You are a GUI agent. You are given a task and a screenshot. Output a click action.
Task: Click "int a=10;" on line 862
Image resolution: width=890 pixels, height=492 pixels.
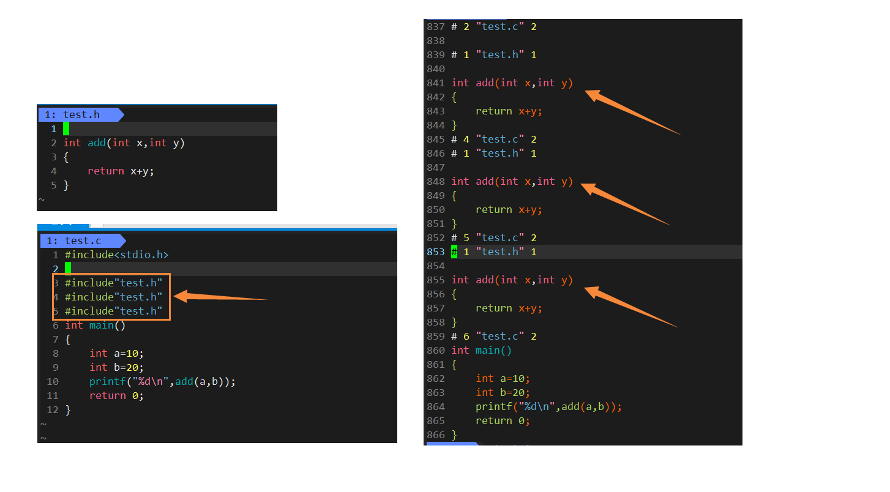coord(503,378)
